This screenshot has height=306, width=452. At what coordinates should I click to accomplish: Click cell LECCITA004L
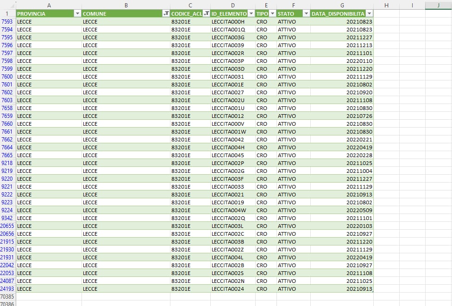[233, 257]
